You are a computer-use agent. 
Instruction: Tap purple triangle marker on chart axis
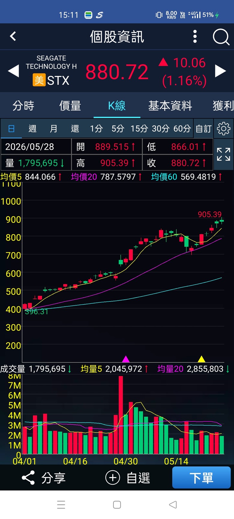[126, 359]
